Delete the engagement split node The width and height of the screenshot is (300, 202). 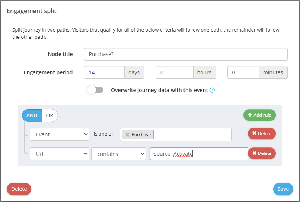(x=19, y=189)
